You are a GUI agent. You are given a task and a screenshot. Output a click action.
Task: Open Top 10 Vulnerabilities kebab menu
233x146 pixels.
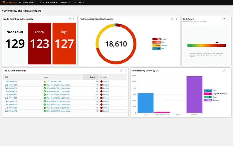[125, 71]
